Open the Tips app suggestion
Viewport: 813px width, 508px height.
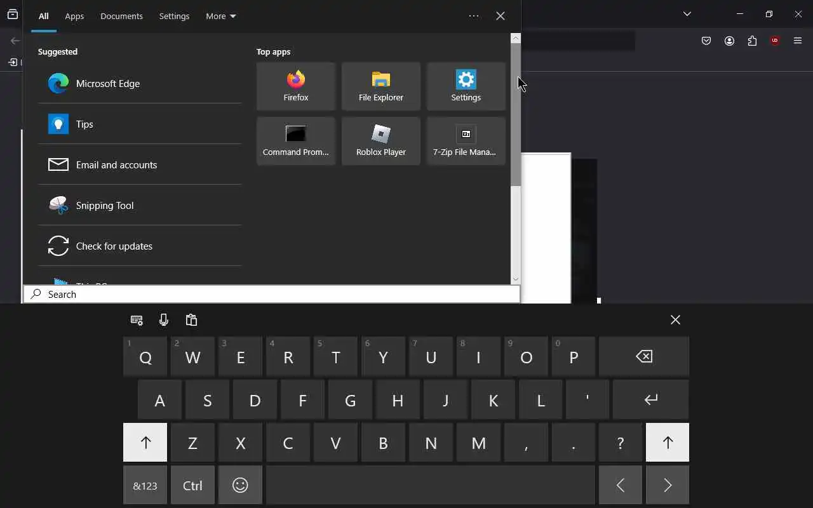[140, 124]
